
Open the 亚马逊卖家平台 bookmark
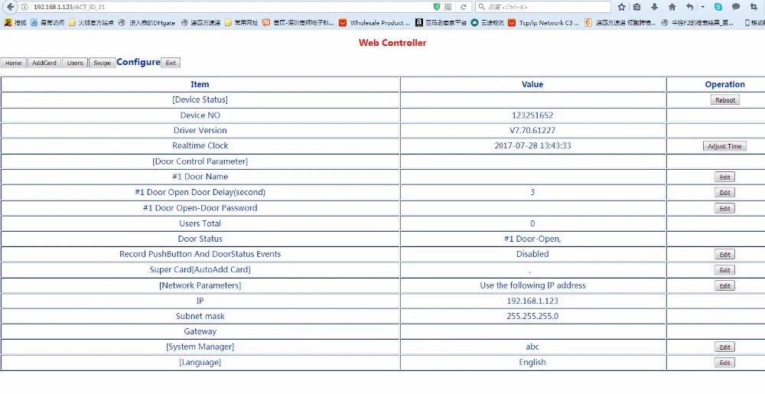[441, 23]
